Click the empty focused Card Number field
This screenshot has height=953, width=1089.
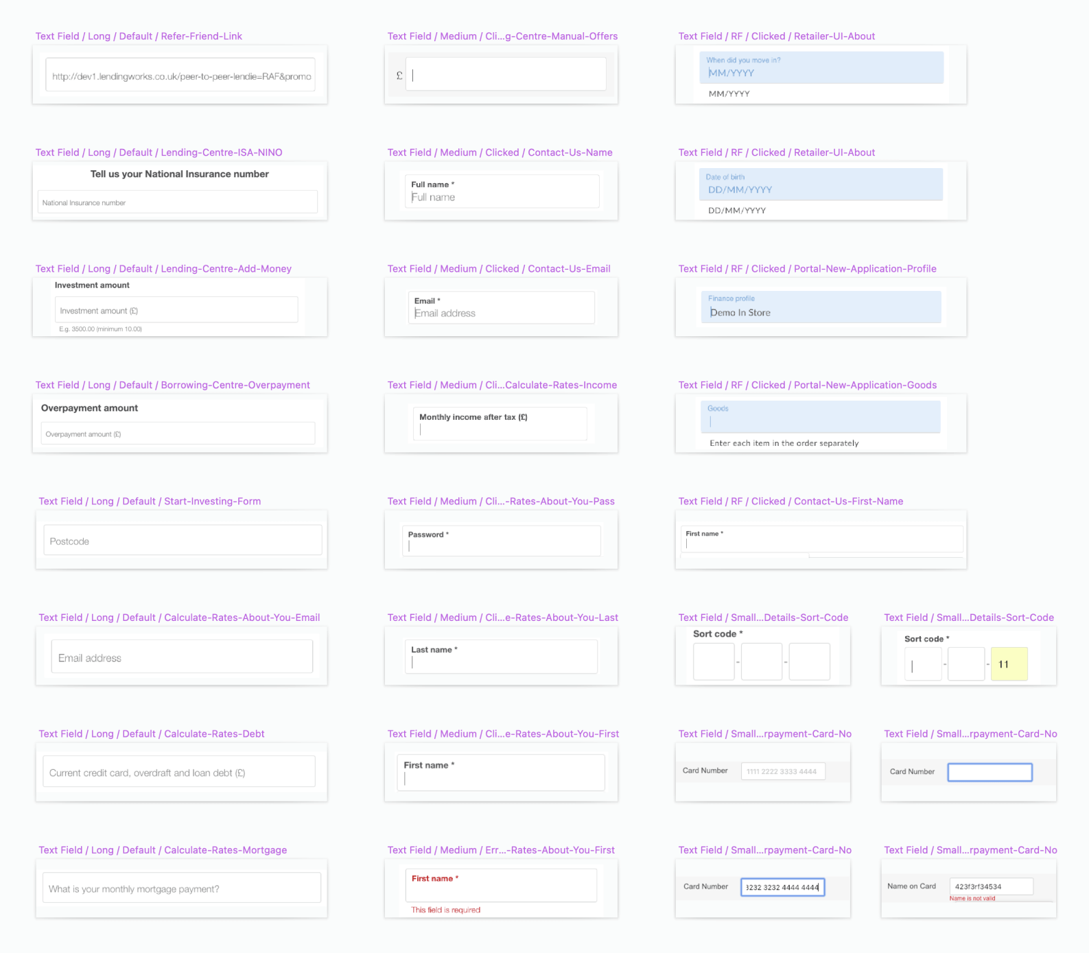[990, 772]
